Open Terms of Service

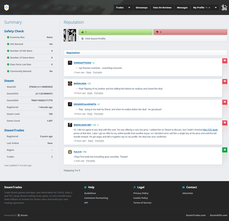[142, 203]
